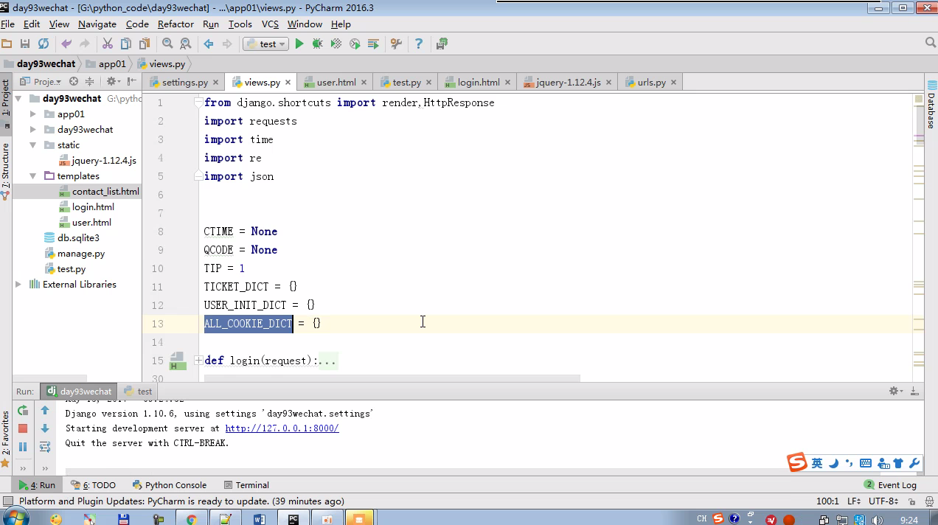Expand the app01 folder in tree
The height and width of the screenshot is (525, 938).
(33, 114)
